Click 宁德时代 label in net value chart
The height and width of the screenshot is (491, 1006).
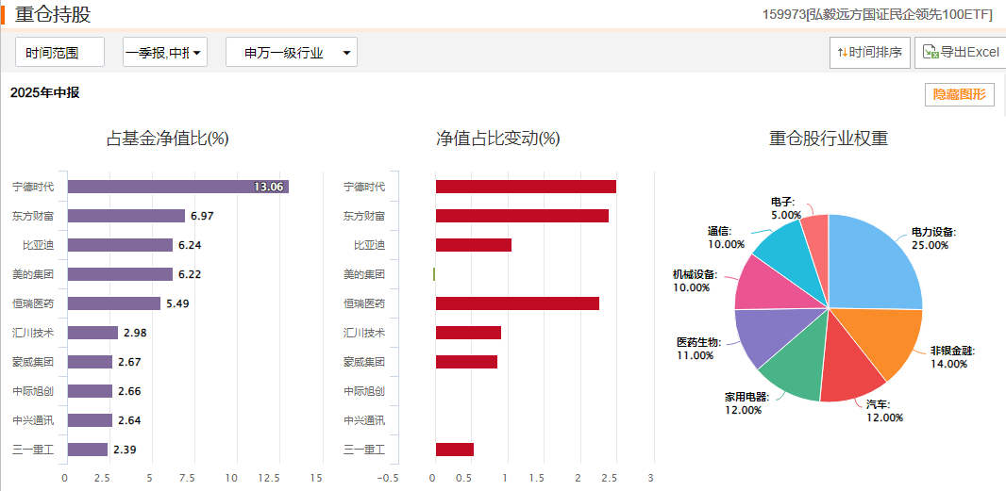pos(33,187)
